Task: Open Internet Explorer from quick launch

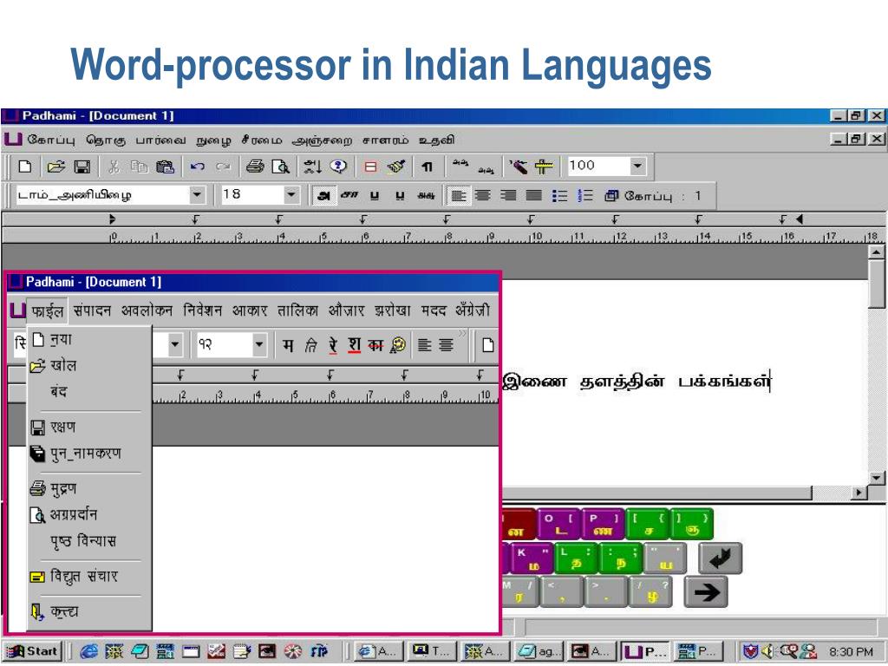Action: tap(88, 651)
